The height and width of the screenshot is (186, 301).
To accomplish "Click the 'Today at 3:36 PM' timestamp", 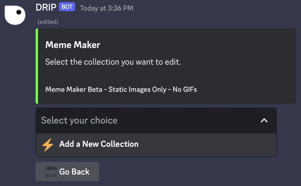I will click(x=106, y=8).
